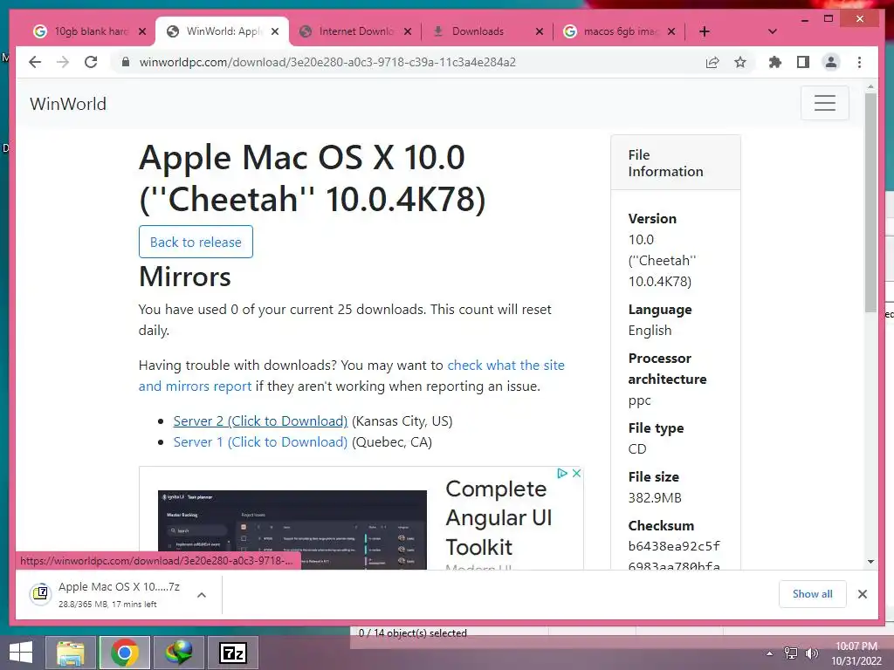
Task: Open the Chrome extensions puzzle icon
Action: pos(775,62)
